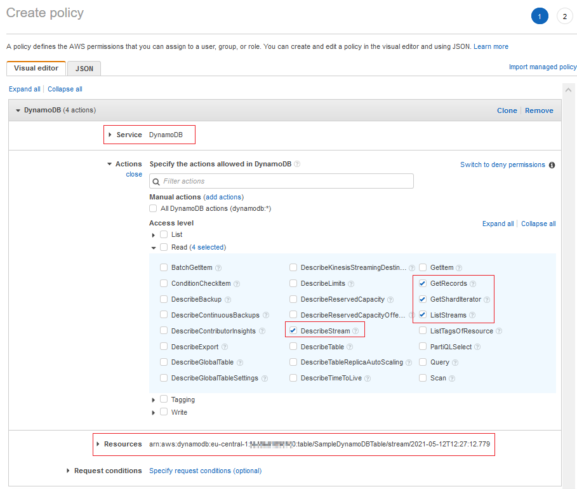Click scrollbar up arrow on right

[x=568, y=90]
